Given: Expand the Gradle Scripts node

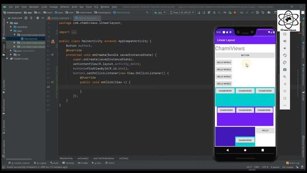Looking at the screenshot, I should click(8, 59).
